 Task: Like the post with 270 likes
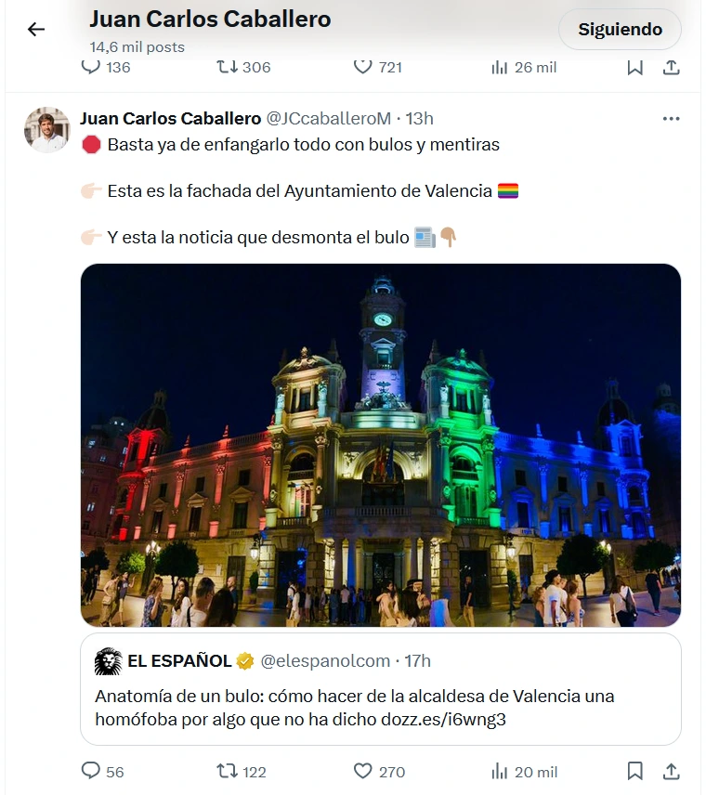(379, 772)
